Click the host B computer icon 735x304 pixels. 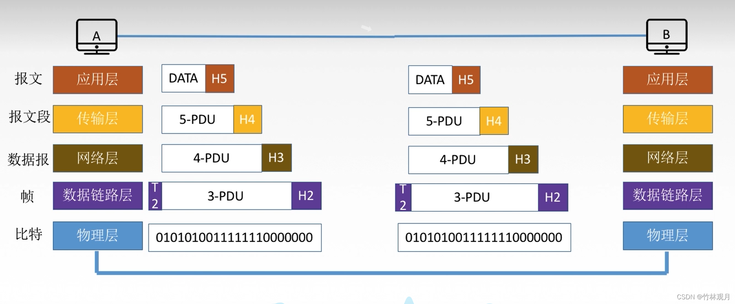[x=667, y=36]
